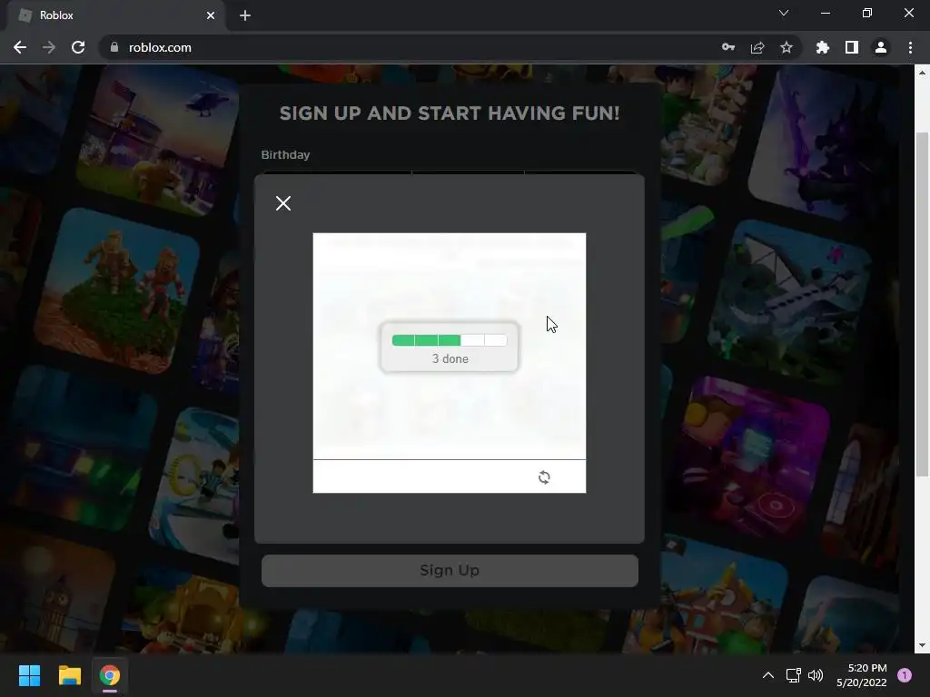
Task: Close the captcha verification dialog
Action: (x=283, y=203)
